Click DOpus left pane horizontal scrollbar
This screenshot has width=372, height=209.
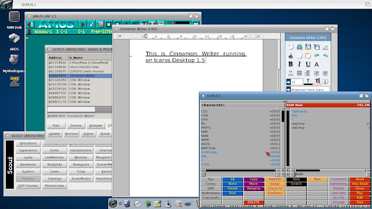240,170
